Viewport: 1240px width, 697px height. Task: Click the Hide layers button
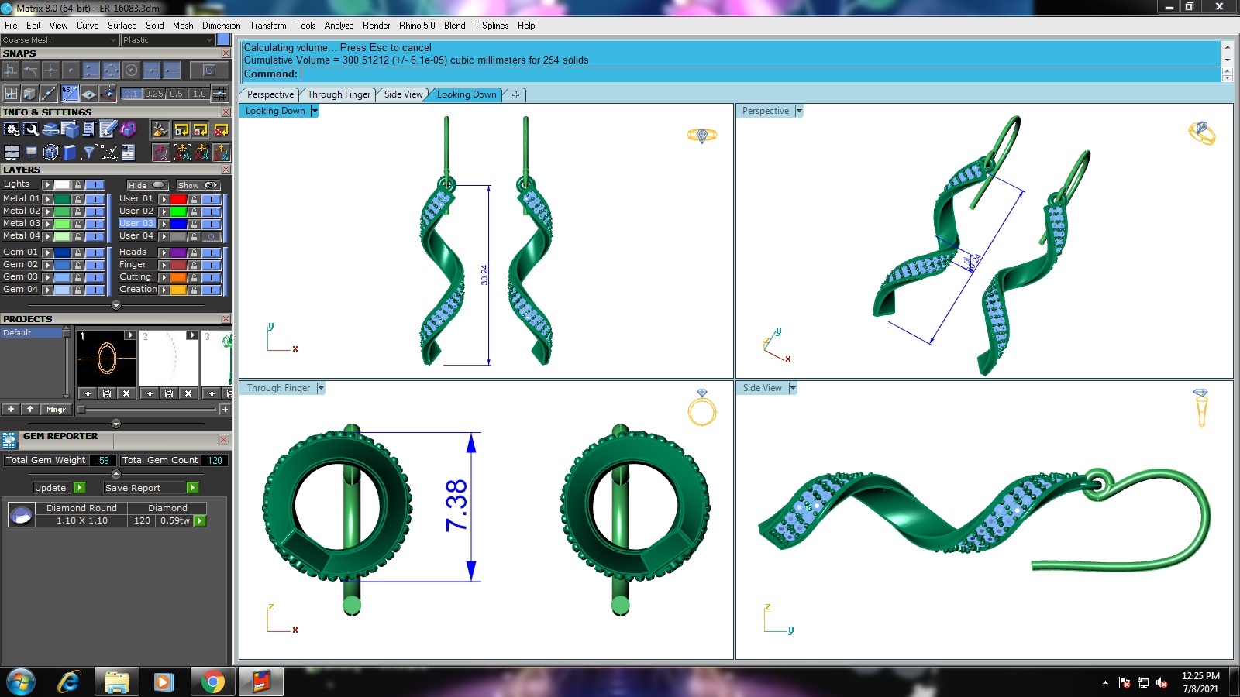click(147, 185)
